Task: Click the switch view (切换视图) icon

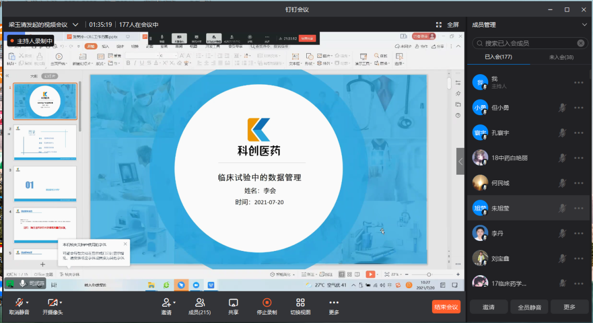Action: 300,302
